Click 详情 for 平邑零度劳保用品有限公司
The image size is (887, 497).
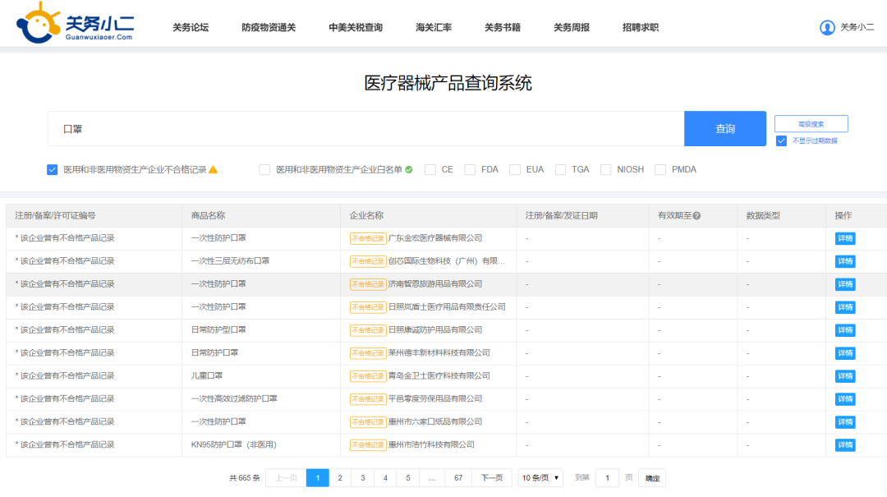845,399
